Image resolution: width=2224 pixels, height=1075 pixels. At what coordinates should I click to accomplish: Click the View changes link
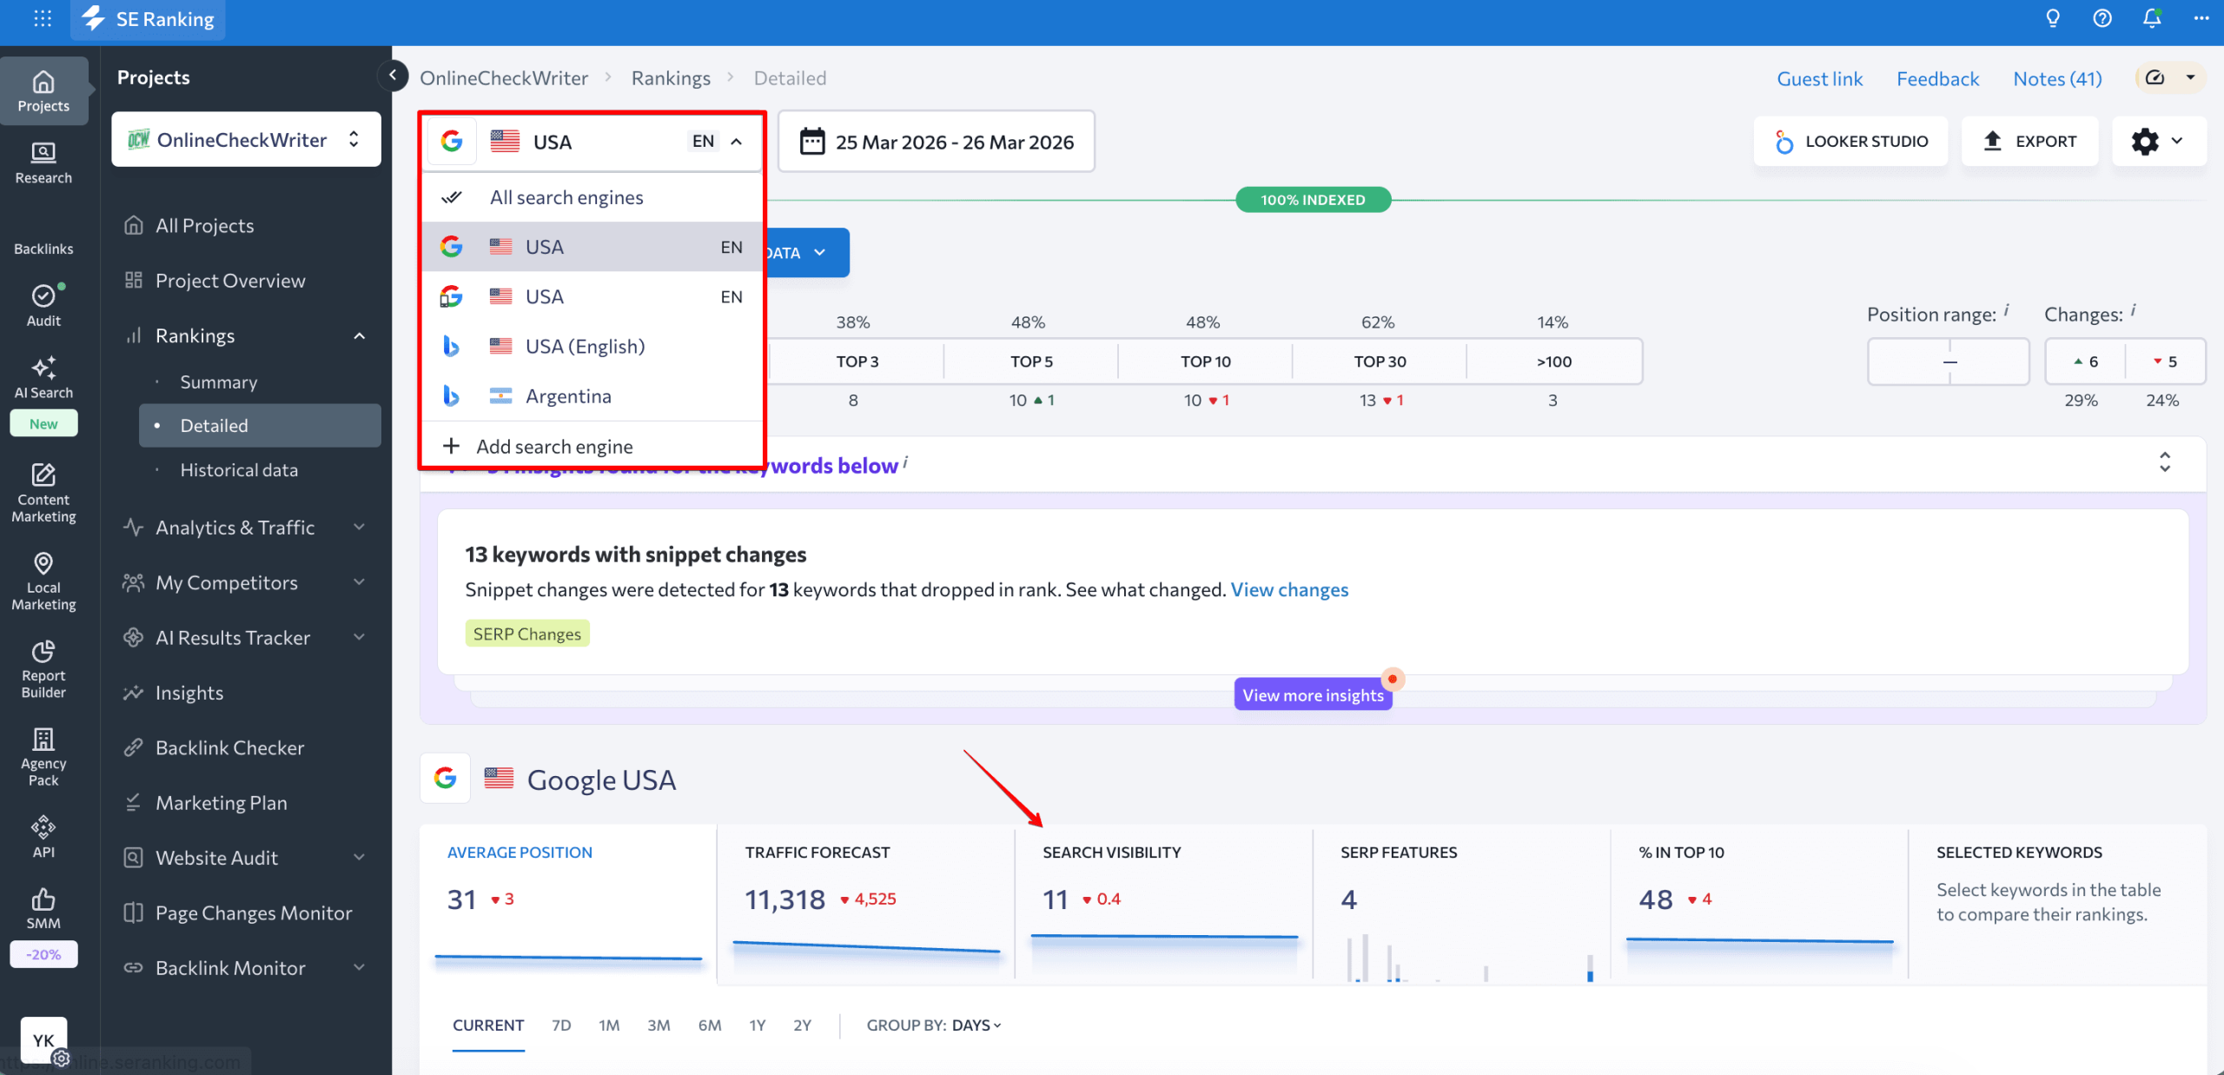coord(1289,589)
